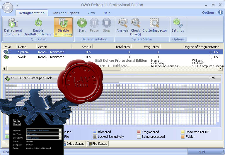Screen dimensions: 225x155
Task: Click the Stop defragmentation button
Action: click(106, 25)
